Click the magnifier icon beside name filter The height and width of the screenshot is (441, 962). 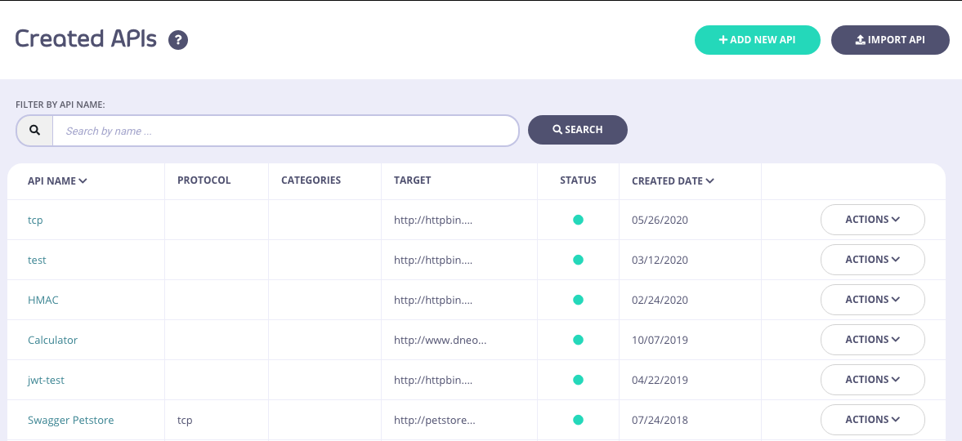34,131
